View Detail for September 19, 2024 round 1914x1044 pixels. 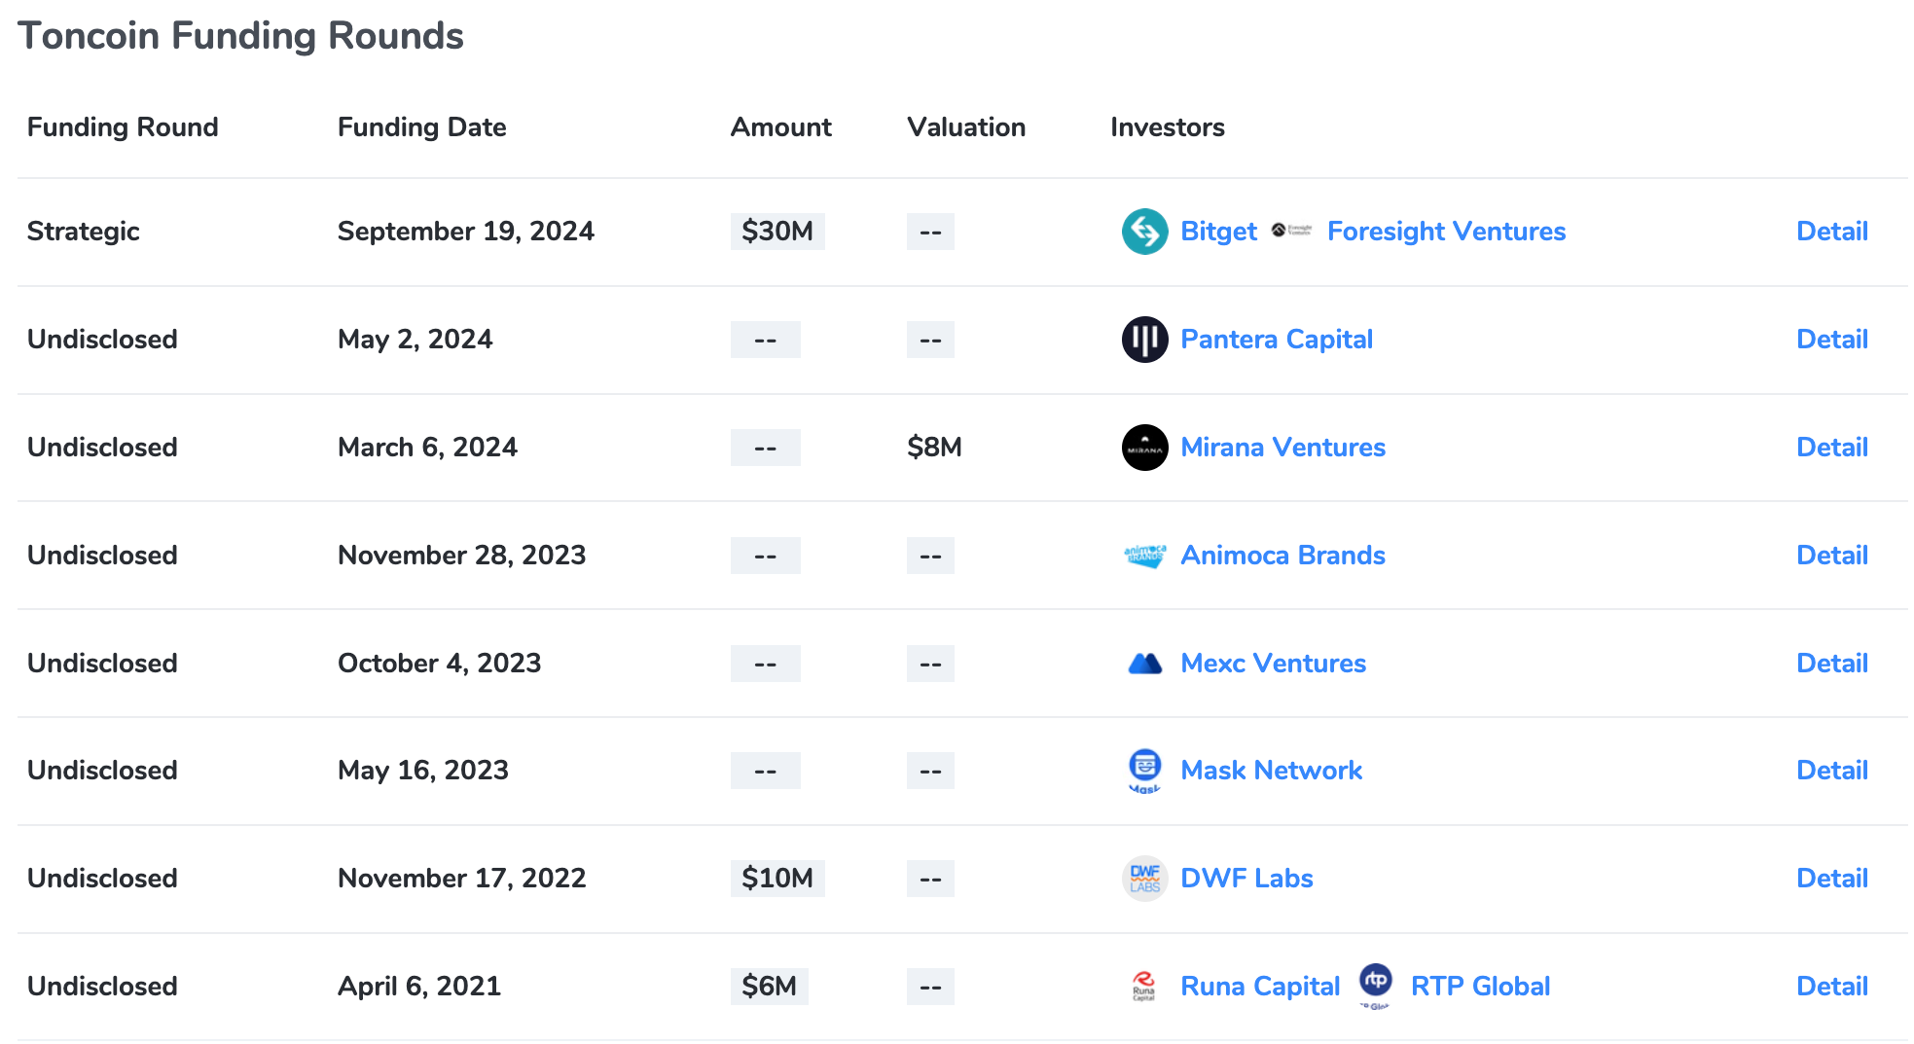[1831, 232]
